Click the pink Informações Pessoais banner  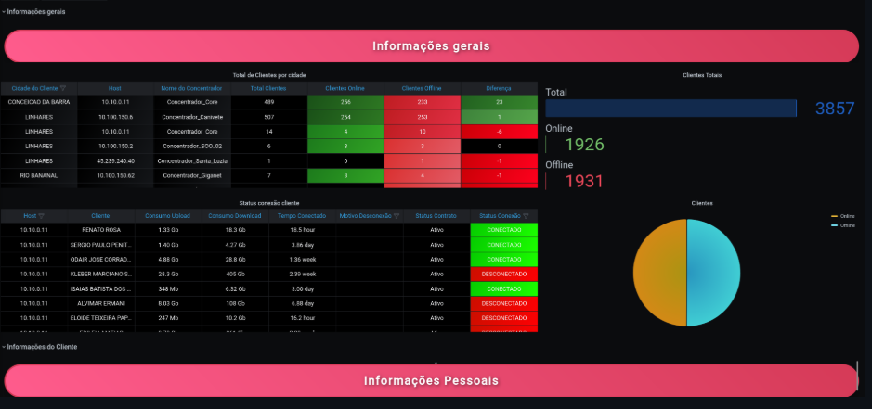point(431,380)
